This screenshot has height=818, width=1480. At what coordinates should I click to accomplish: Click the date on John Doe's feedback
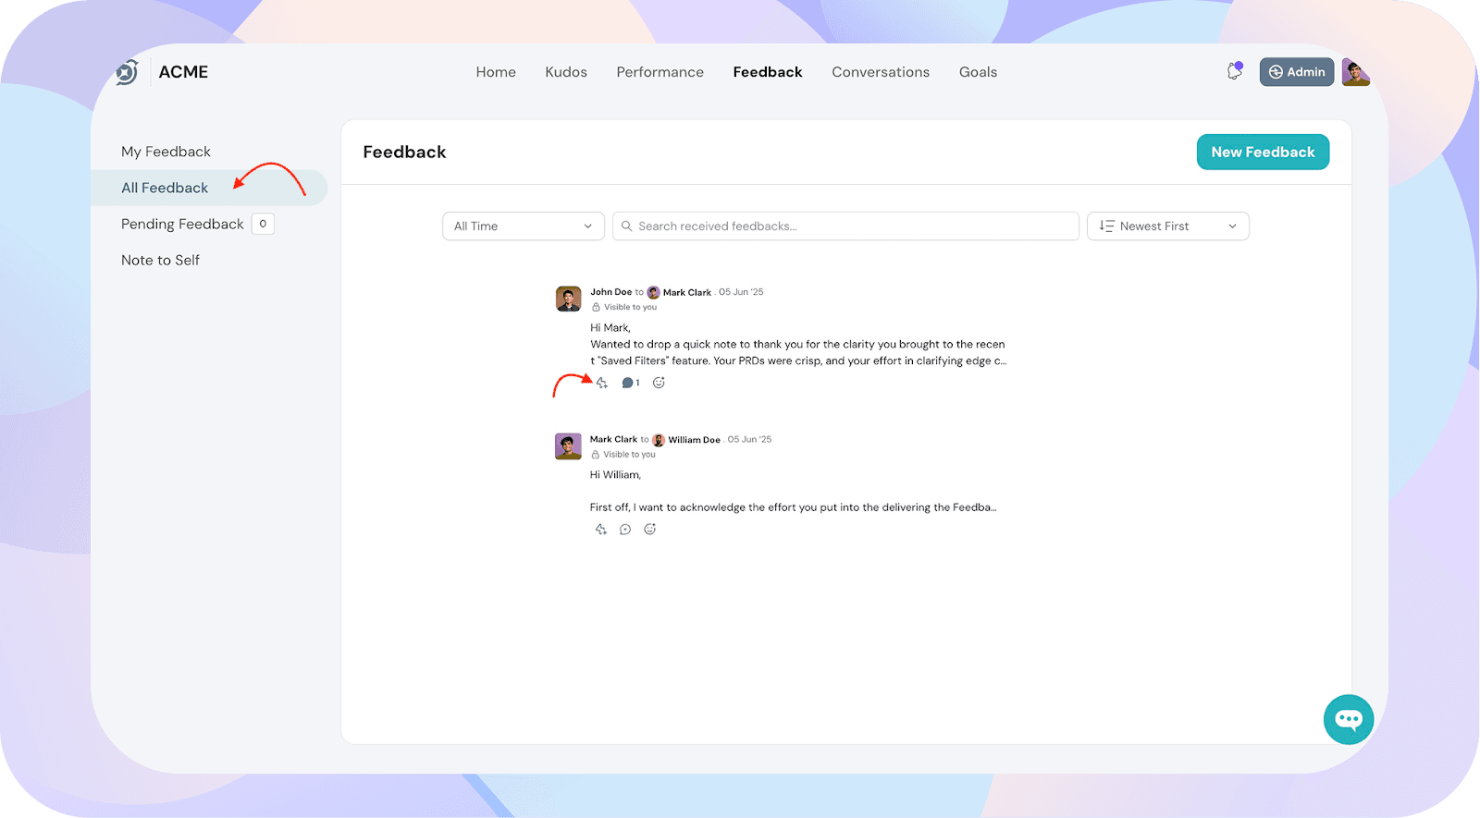pyautogui.click(x=742, y=292)
